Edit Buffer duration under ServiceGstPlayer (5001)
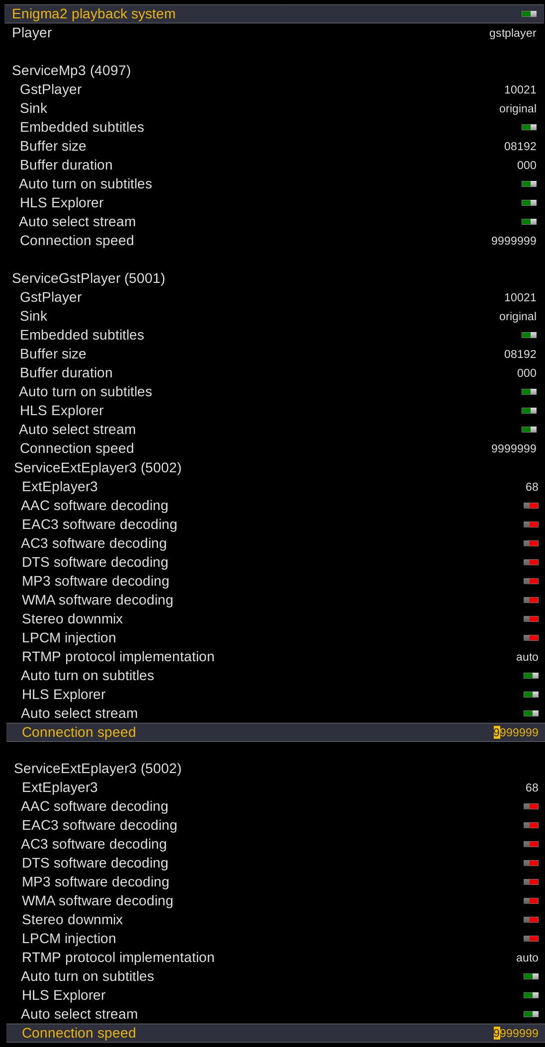545x1047 pixels. [526, 373]
